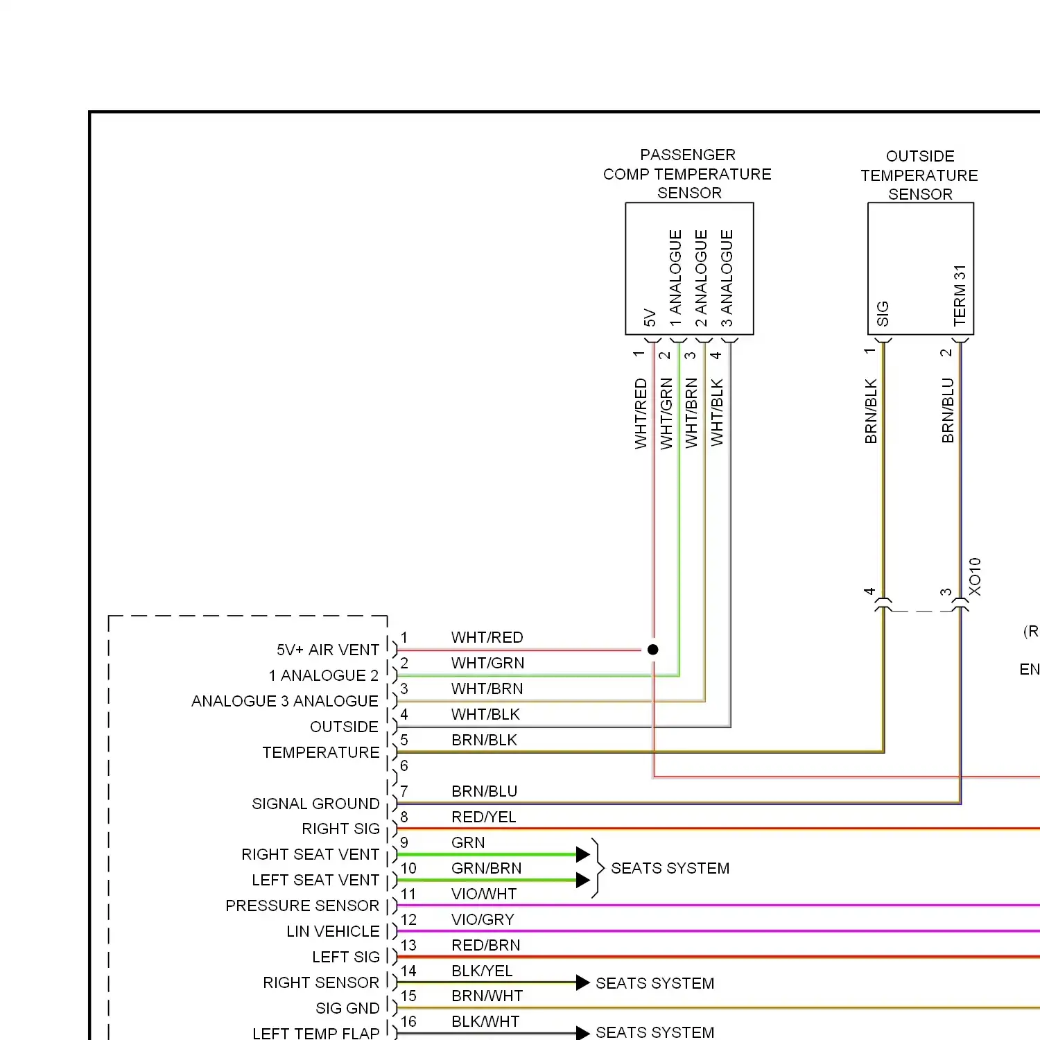
Task: Click the SIG terminal in outside temperature sensor
Action: pos(883,313)
